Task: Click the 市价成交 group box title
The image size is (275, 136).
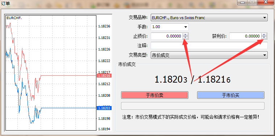Action: 127,65
